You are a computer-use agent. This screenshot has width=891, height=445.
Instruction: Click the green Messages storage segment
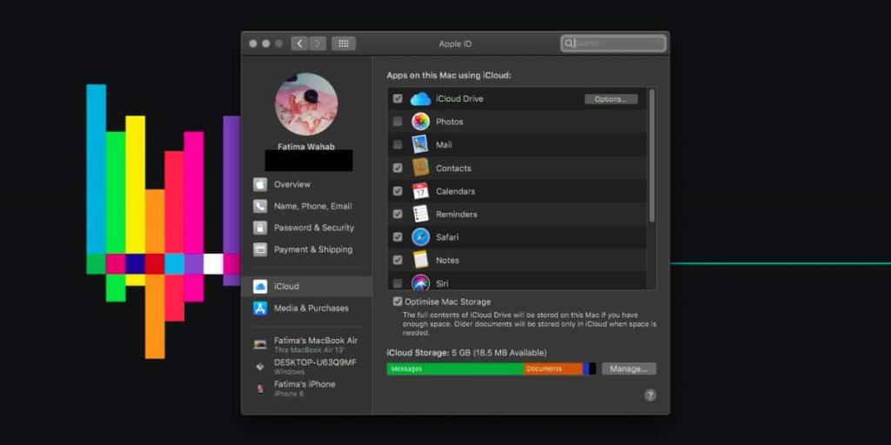tap(455, 369)
